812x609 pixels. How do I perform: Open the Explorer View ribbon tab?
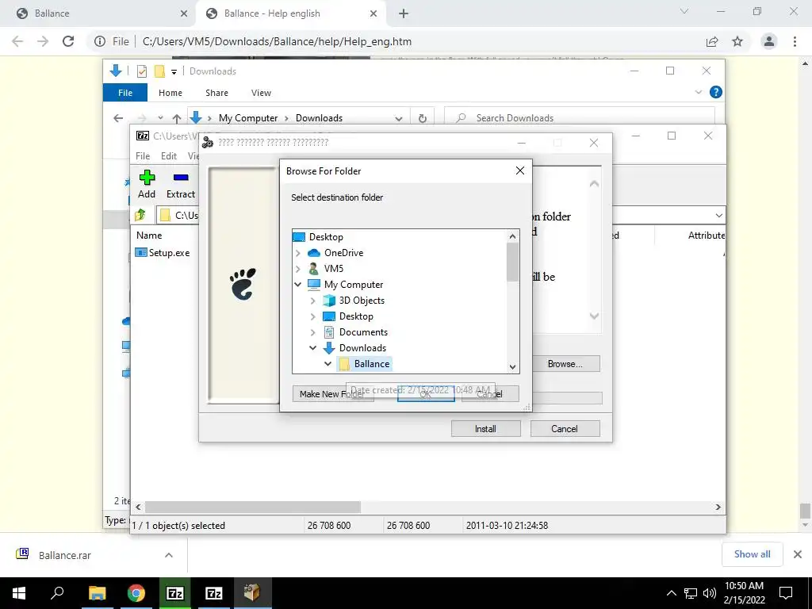click(261, 93)
